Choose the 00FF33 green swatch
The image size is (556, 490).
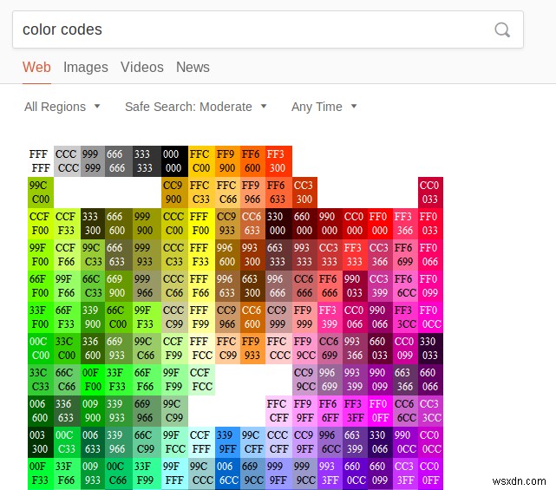[x=41, y=473]
